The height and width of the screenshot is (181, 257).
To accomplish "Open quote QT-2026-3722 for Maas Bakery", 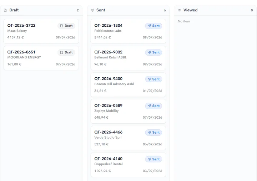I will [41, 31].
